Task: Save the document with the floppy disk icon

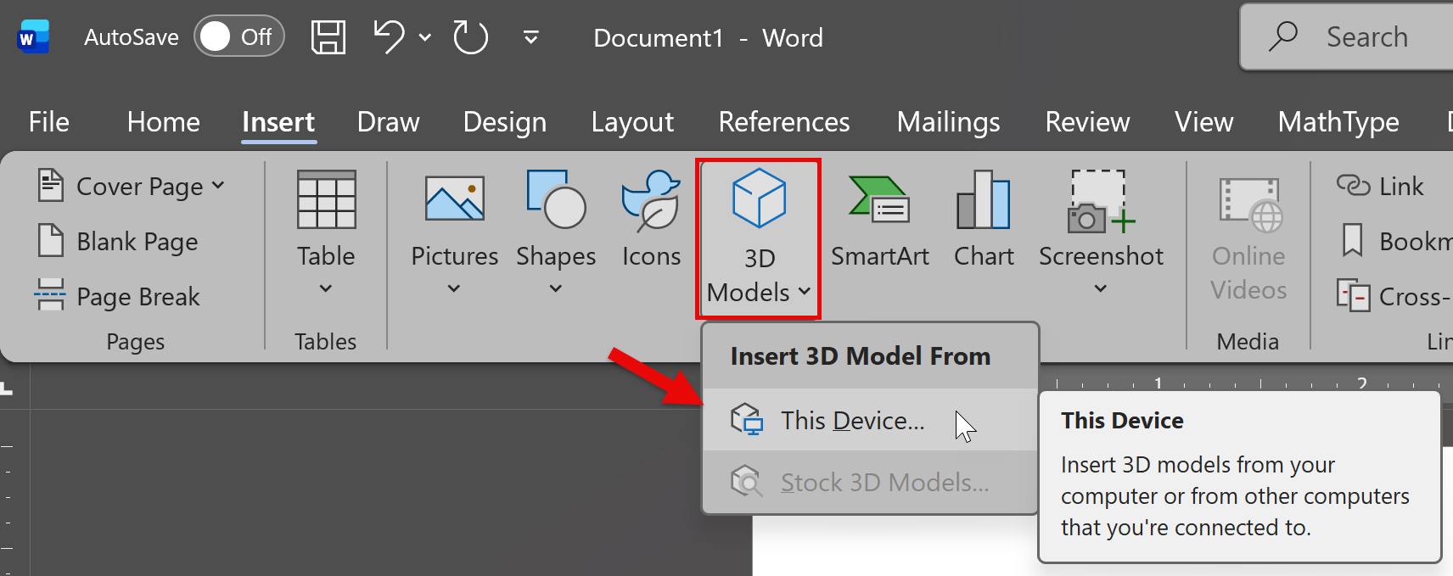Action: [x=328, y=37]
